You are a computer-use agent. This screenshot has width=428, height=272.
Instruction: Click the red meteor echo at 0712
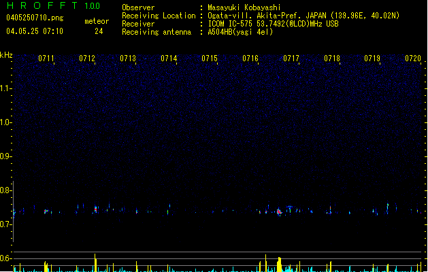(95, 209)
